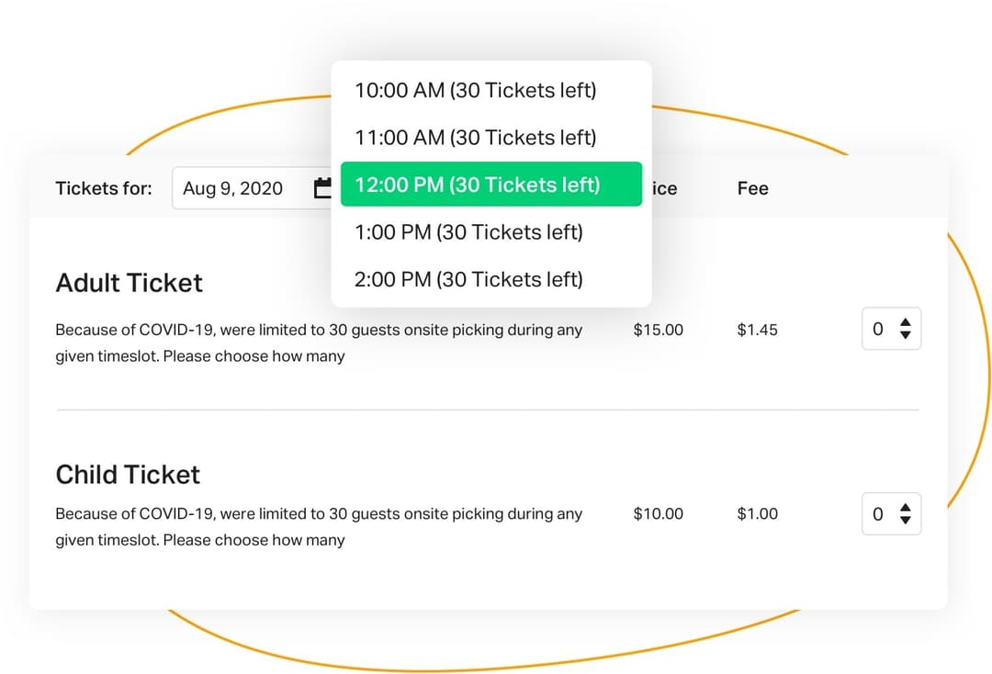
Task: Click the Adult Ticket quantity decrease arrow
Action: click(906, 335)
